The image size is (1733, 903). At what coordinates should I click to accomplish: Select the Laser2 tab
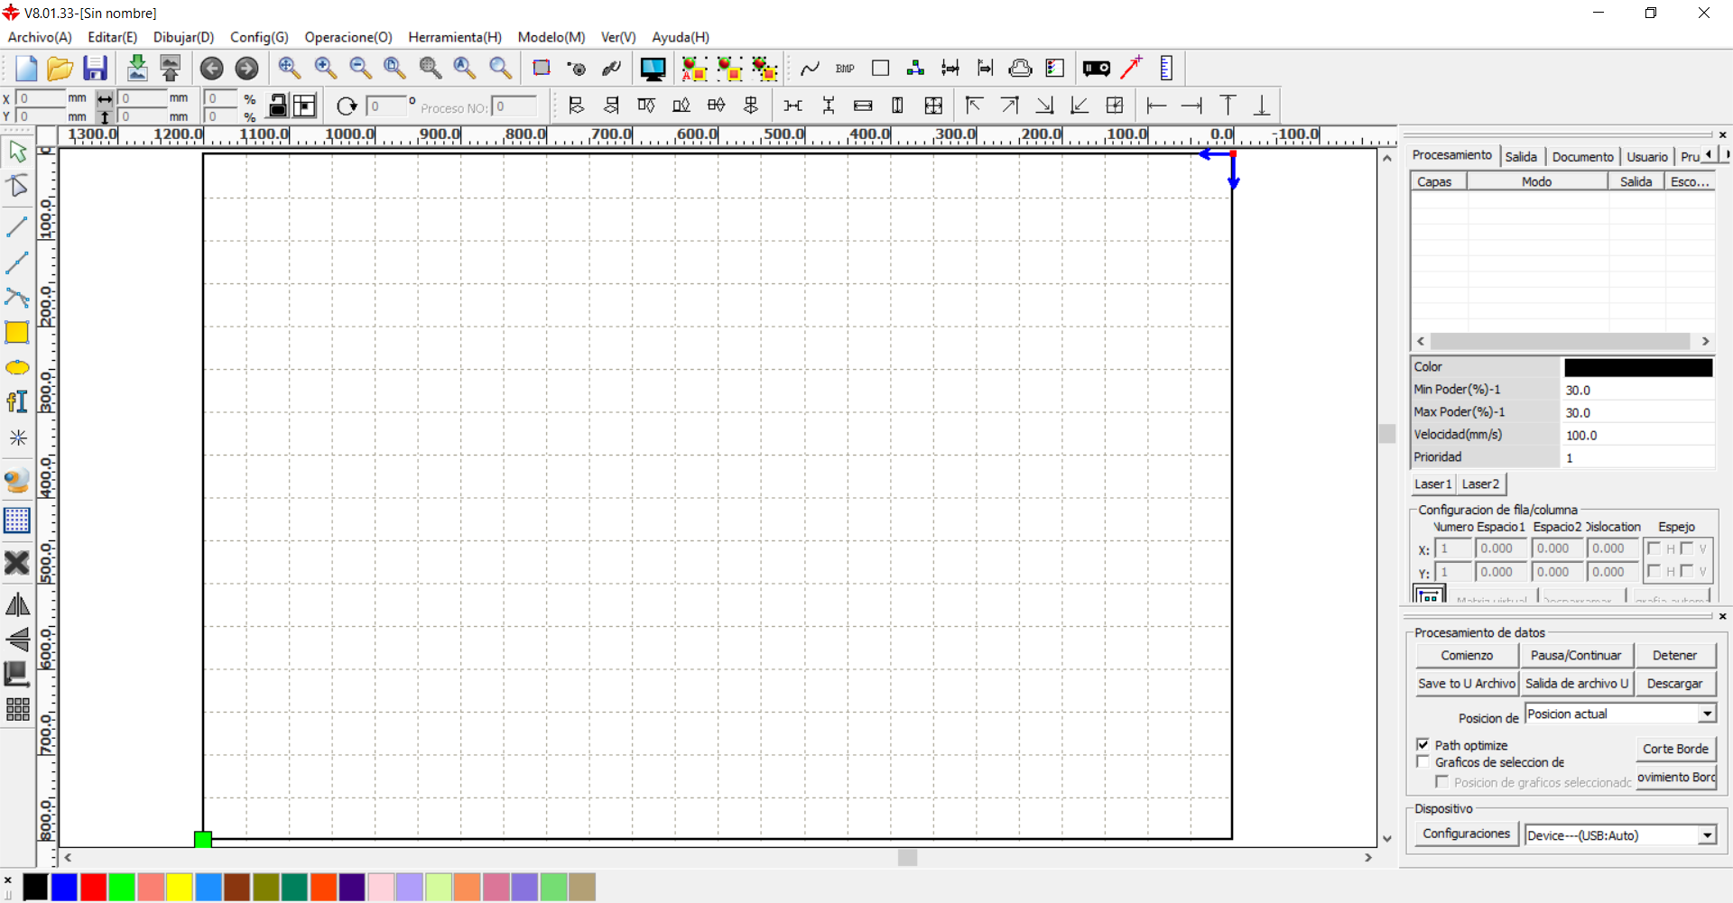click(1480, 484)
